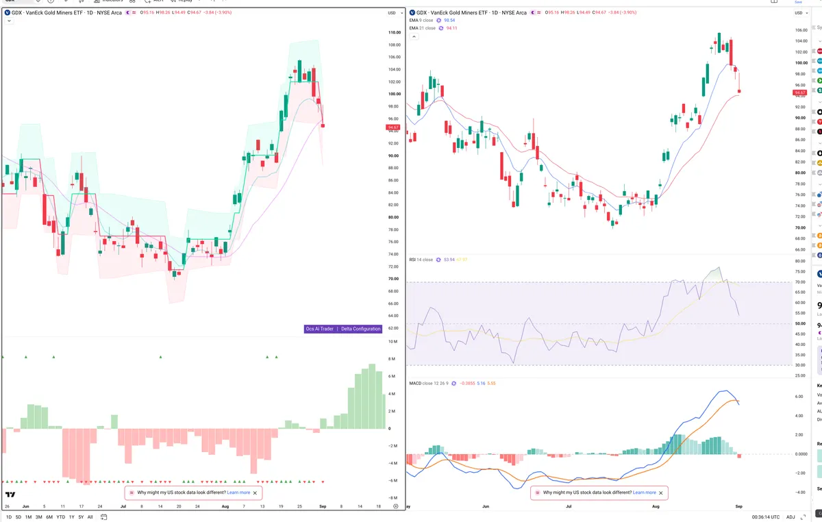Image resolution: width=822 pixels, height=522 pixels.
Task: Click RSI value 53.94 in legend
Action: pos(449,260)
